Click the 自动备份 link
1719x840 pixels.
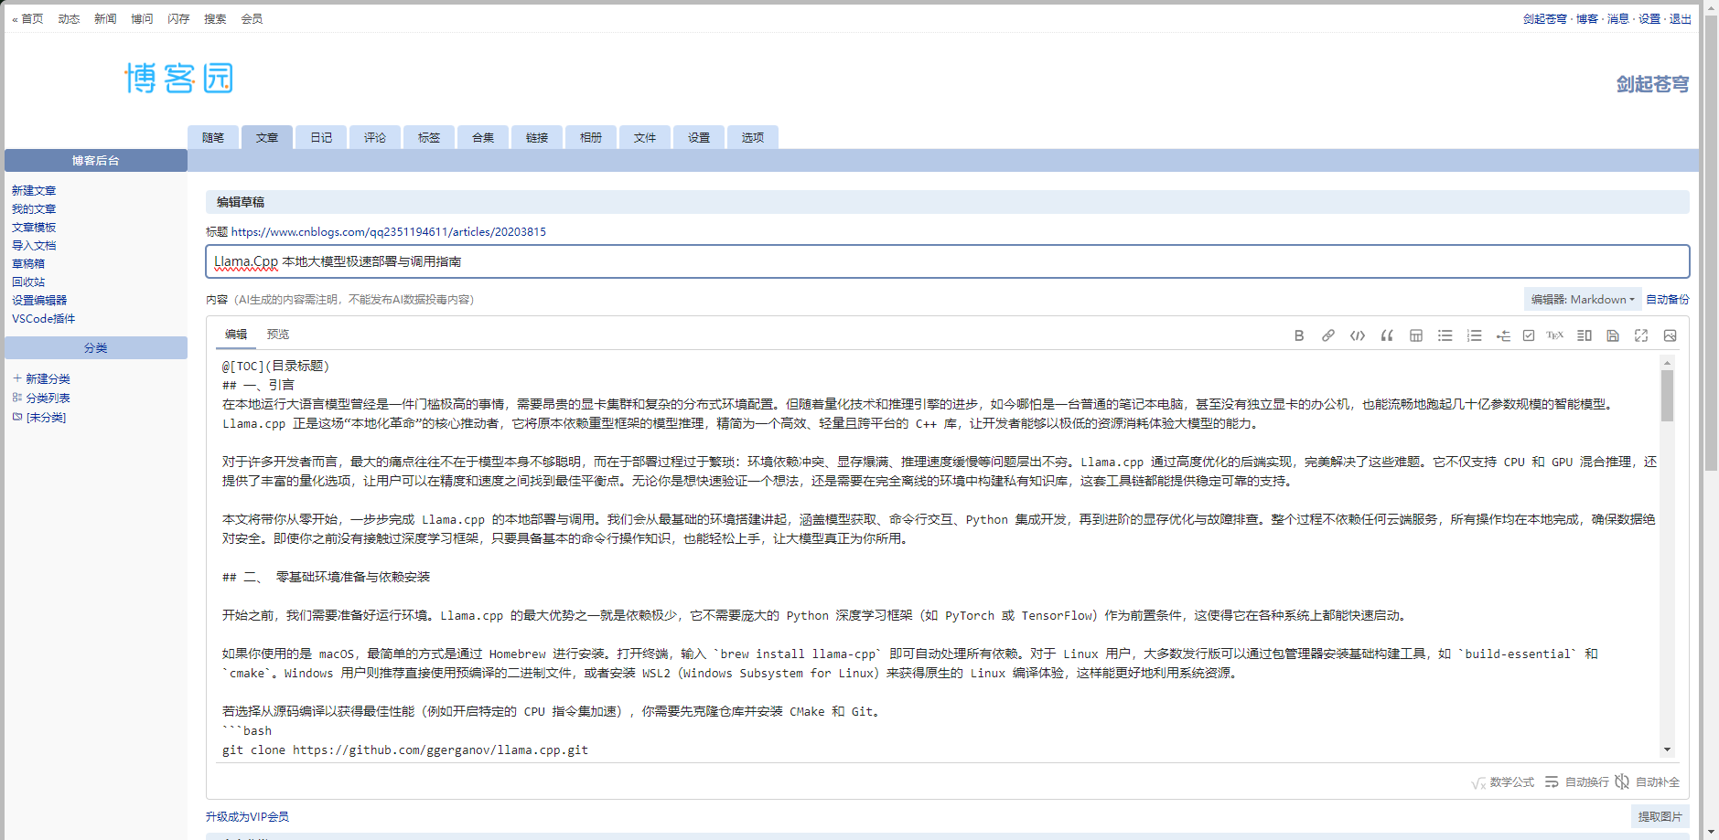point(1668,299)
